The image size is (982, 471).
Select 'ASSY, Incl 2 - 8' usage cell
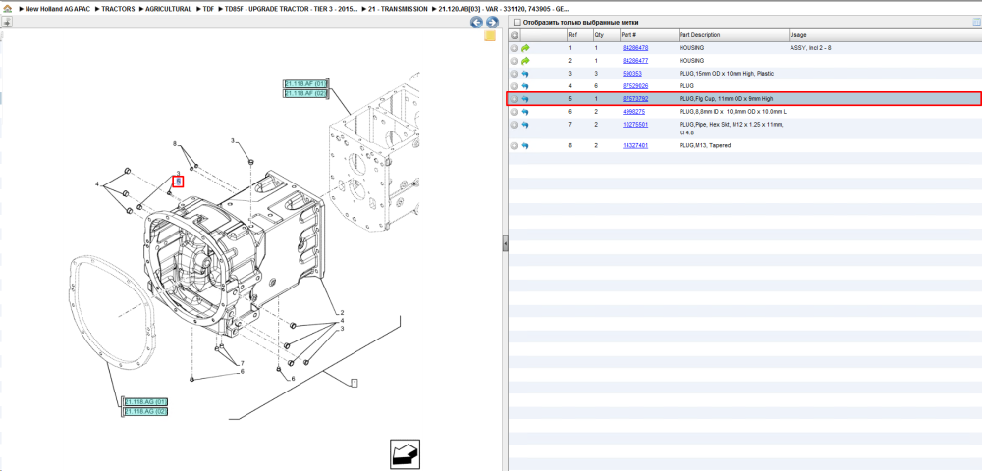point(810,48)
